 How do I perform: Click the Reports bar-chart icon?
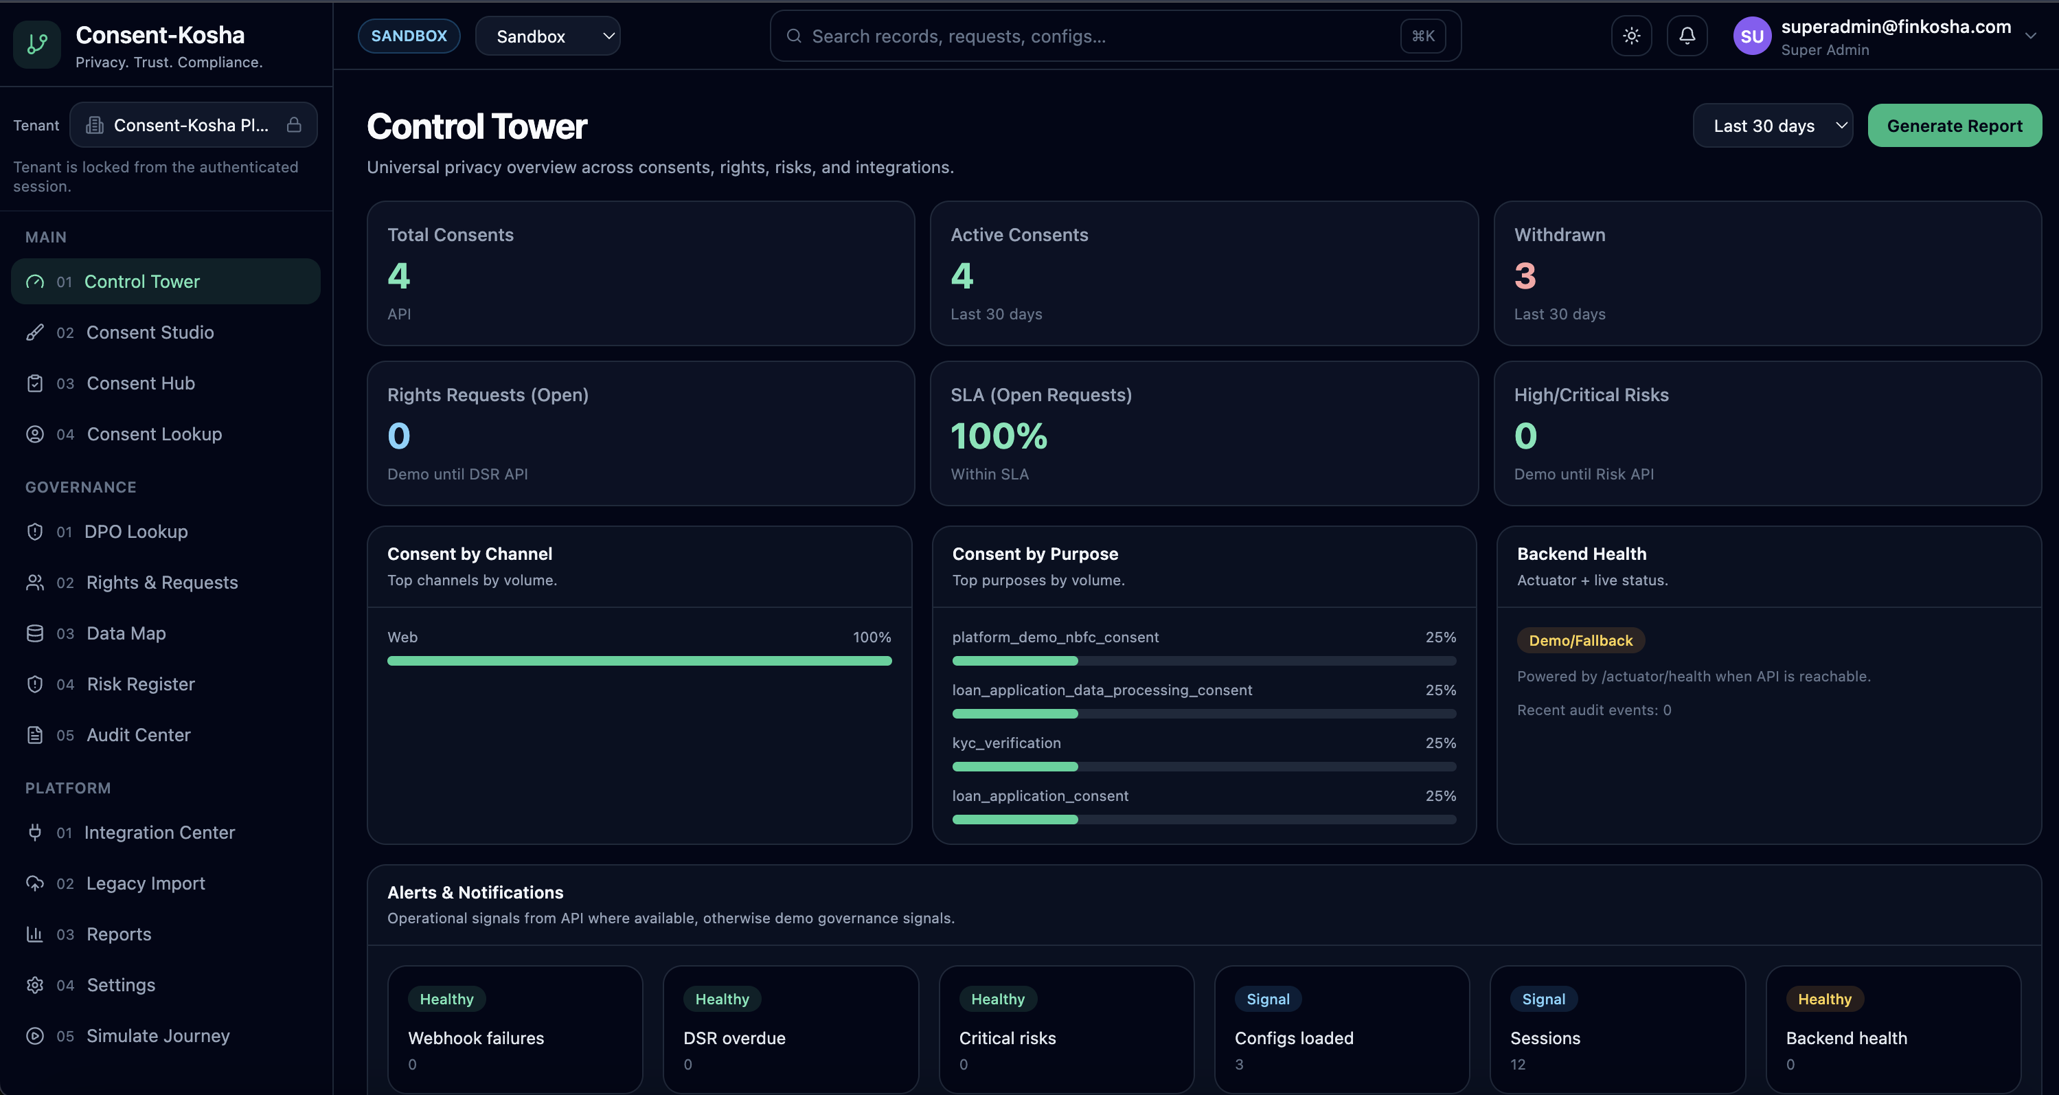[35, 934]
